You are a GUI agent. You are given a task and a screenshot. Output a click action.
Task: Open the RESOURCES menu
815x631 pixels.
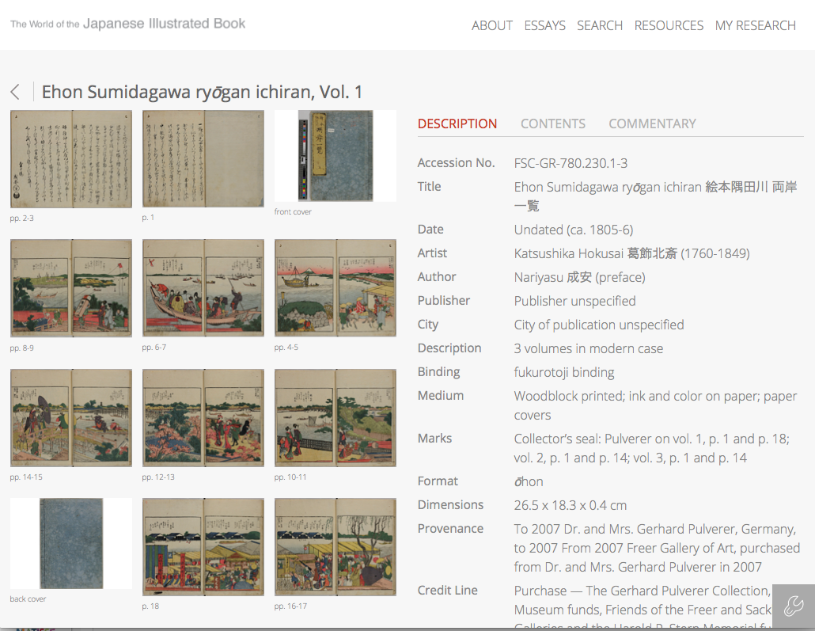669,25
